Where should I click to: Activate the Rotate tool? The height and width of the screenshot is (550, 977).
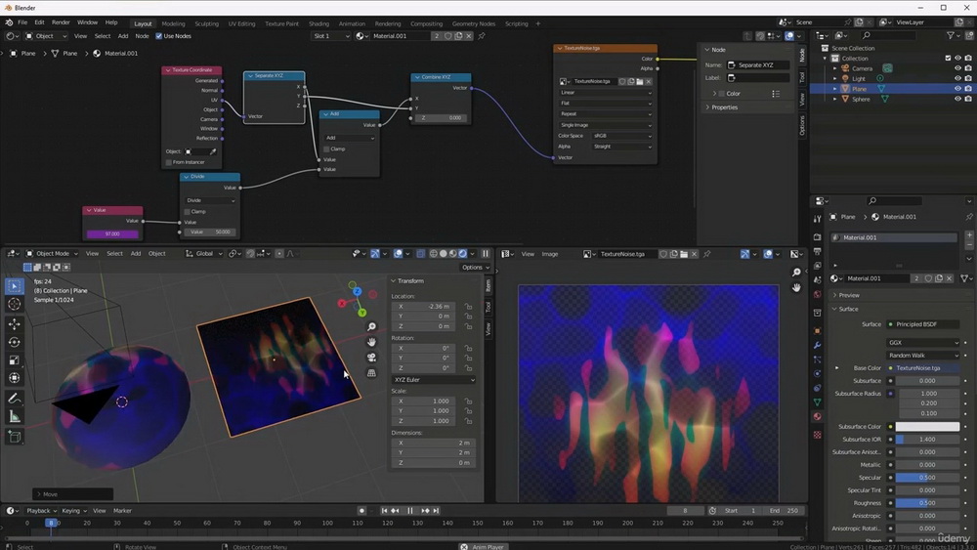[15, 342]
